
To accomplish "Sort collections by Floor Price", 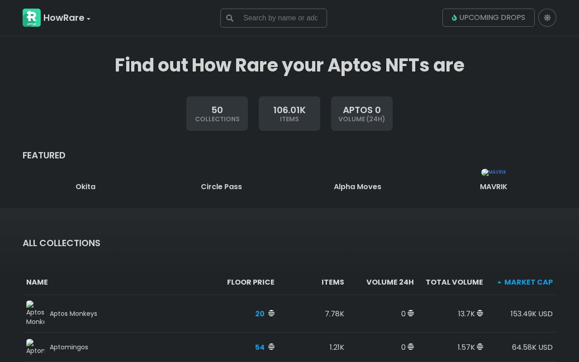I will click(x=251, y=282).
